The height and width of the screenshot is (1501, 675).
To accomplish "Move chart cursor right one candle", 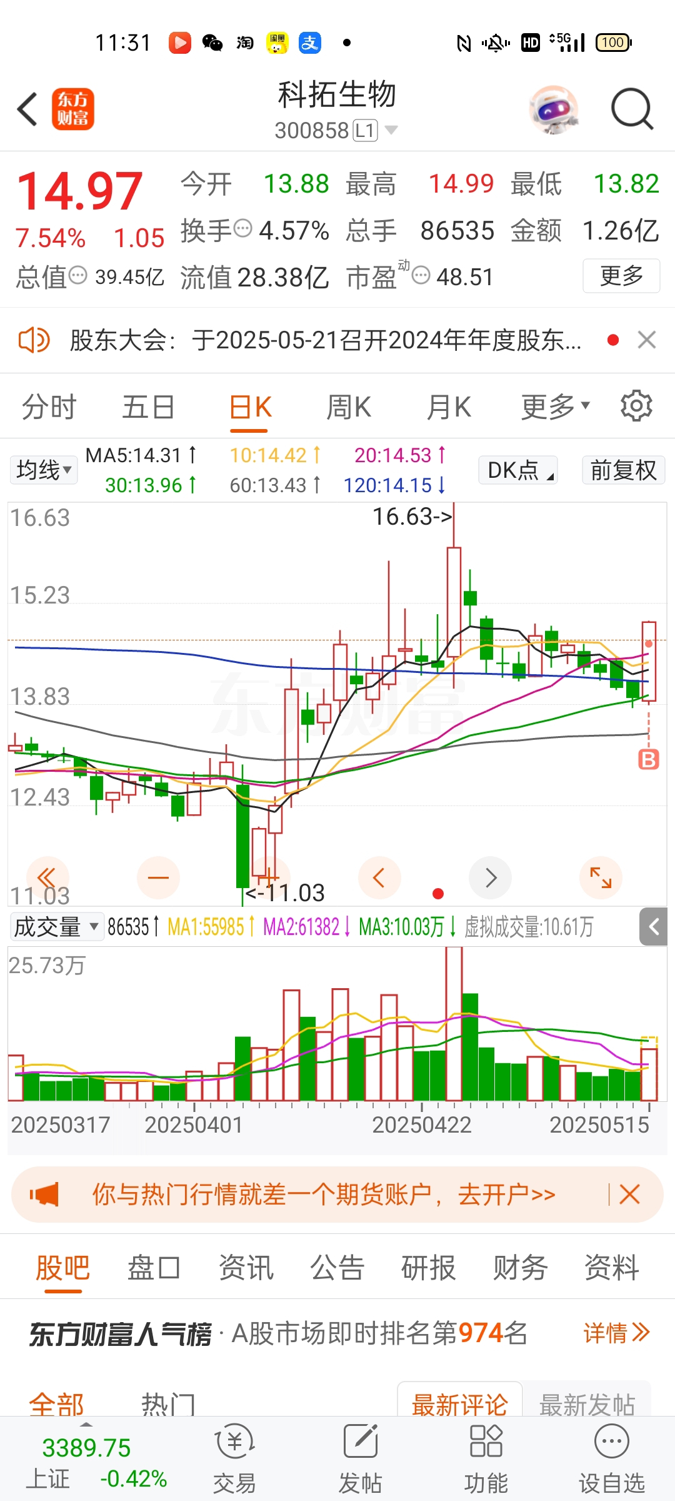I will tap(491, 877).
